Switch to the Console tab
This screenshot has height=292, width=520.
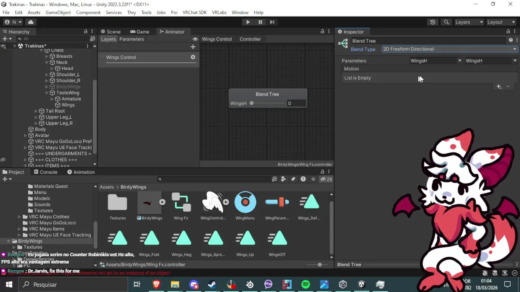point(45,172)
